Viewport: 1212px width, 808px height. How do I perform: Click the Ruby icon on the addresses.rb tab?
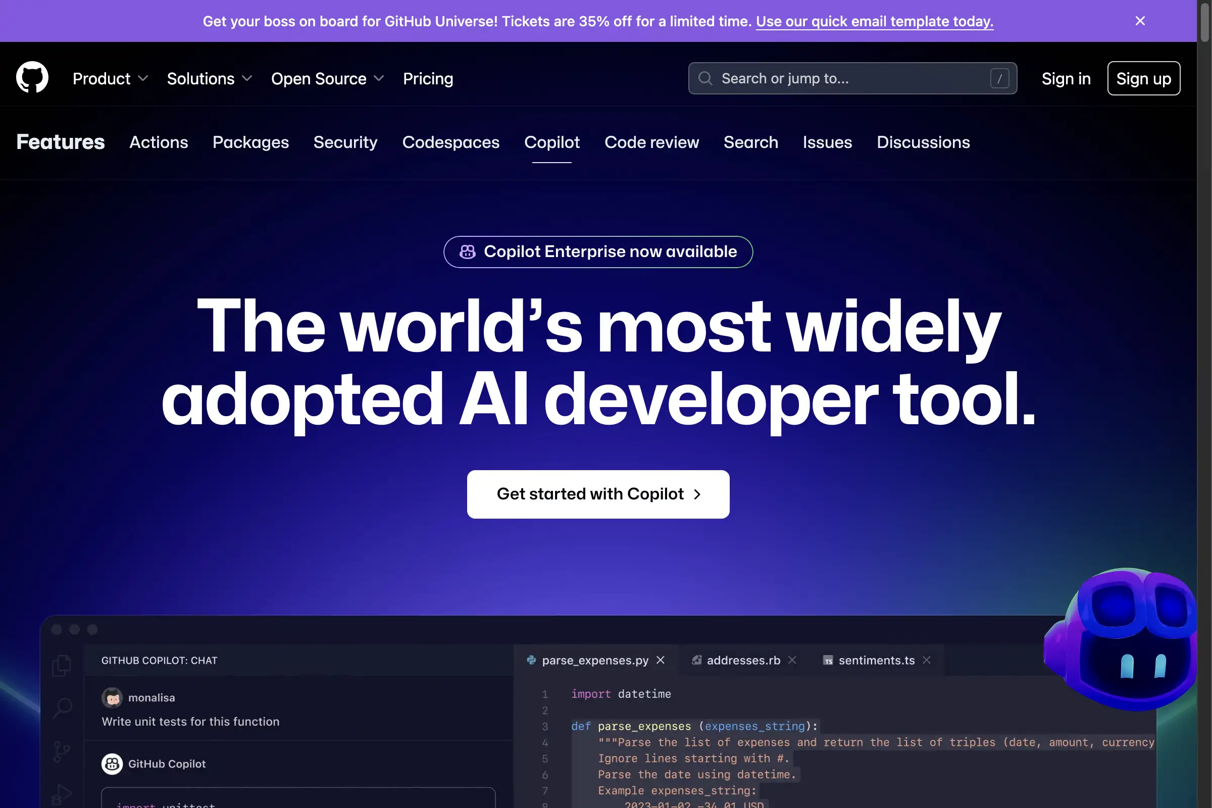(698, 660)
